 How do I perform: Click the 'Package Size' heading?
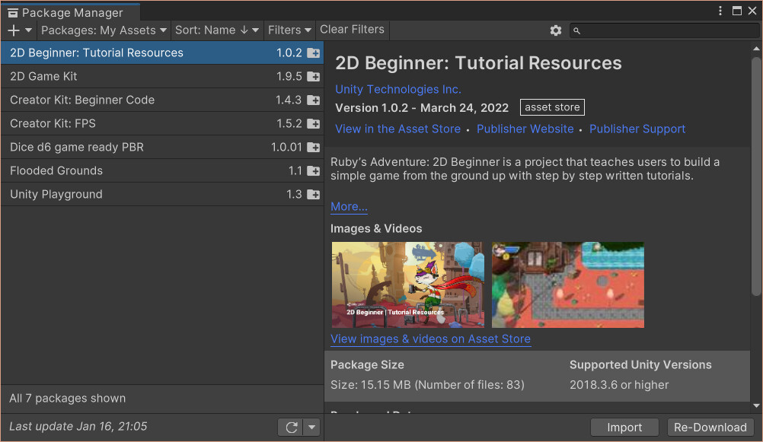pyautogui.click(x=367, y=364)
